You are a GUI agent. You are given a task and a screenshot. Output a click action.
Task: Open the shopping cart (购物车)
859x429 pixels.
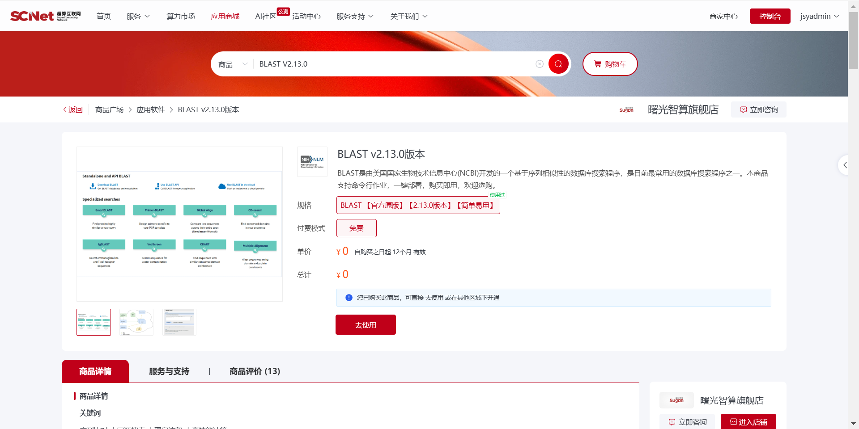(x=610, y=64)
